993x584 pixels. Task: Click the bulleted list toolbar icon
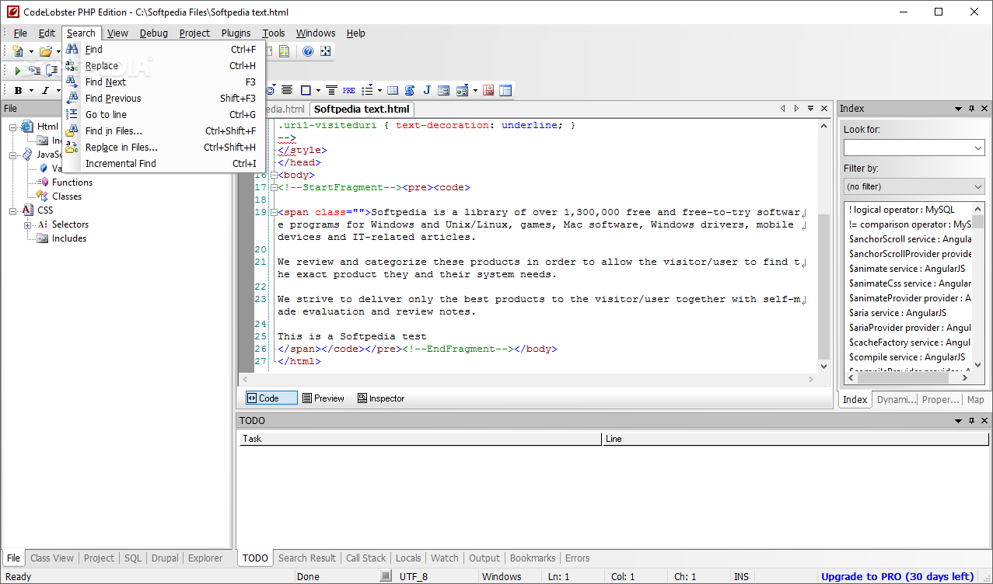[x=368, y=90]
